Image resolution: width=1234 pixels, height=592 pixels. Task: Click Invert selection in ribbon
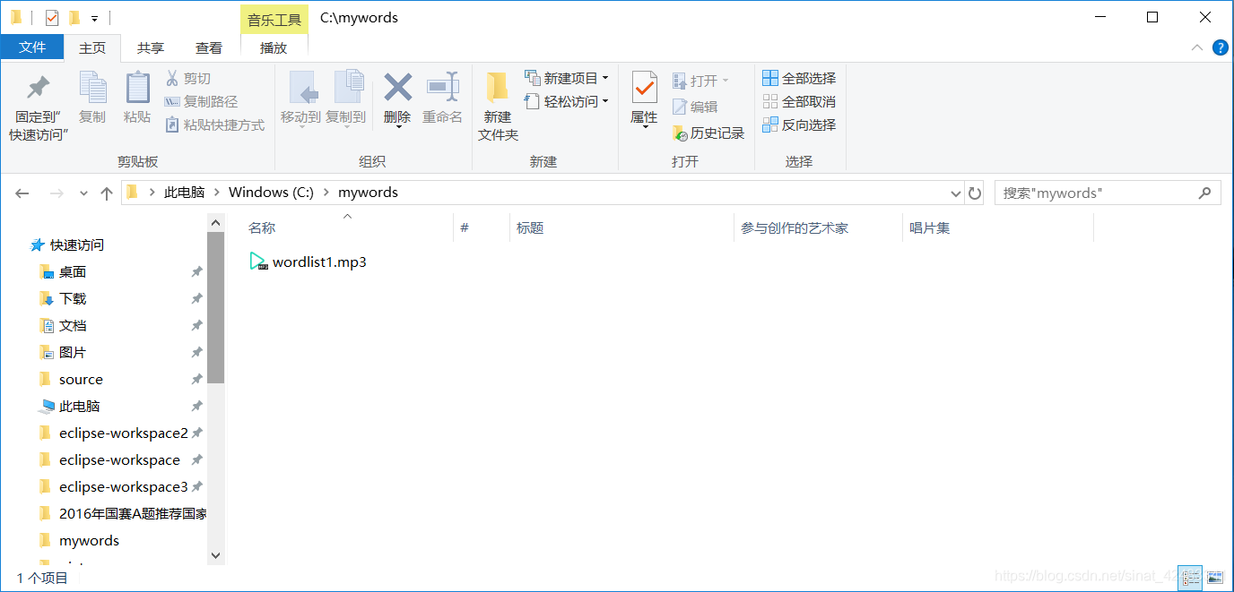coord(799,125)
